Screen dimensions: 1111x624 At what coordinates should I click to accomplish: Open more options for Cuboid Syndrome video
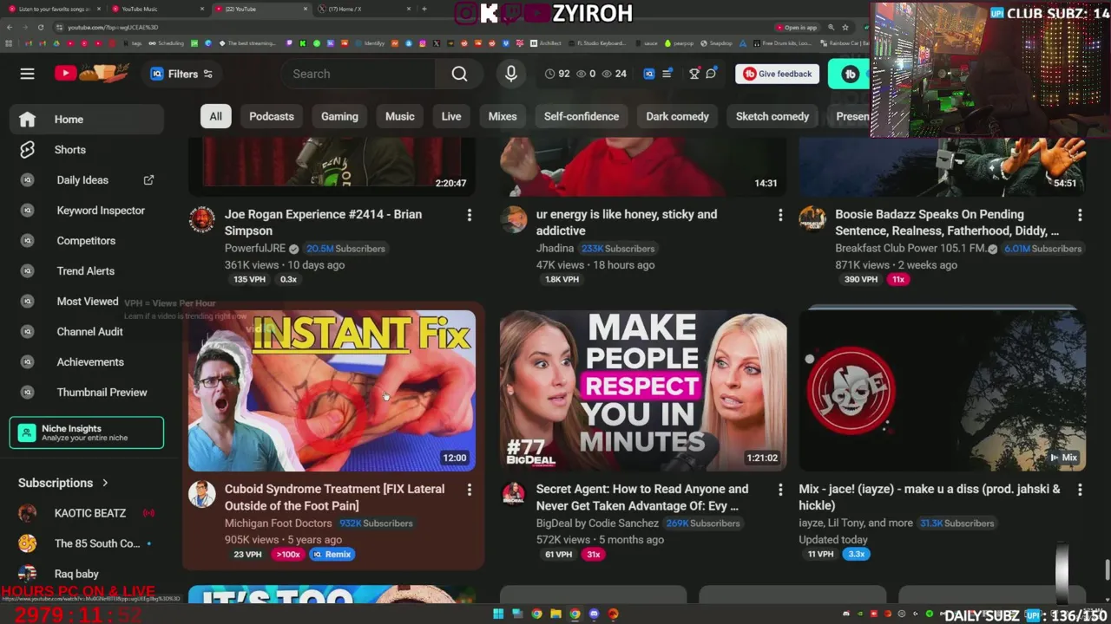pyautogui.click(x=470, y=490)
